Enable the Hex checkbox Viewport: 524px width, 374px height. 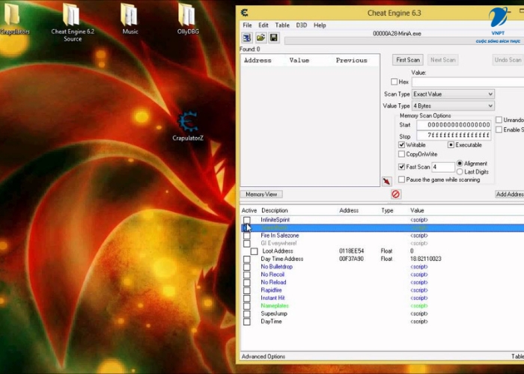coord(394,82)
